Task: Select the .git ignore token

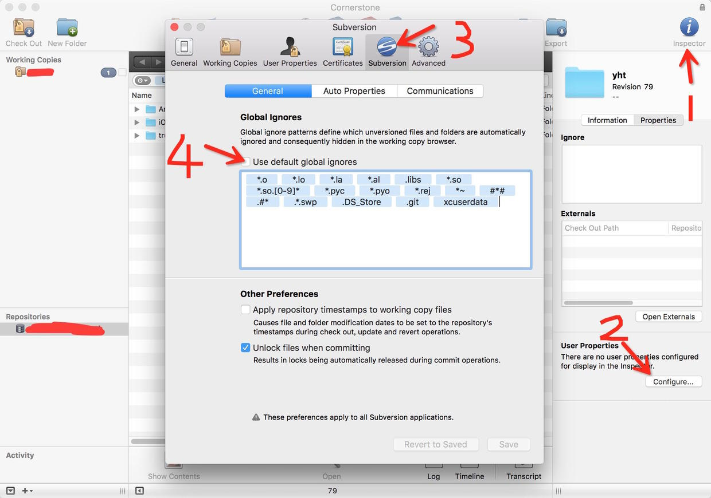Action: pos(412,202)
